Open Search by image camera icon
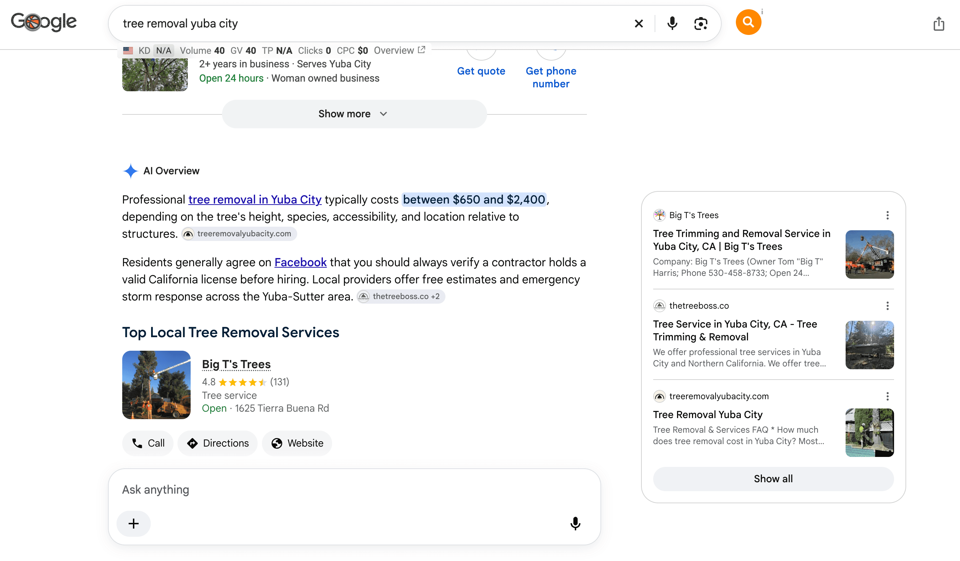Viewport: 960px width, 561px height. [701, 24]
